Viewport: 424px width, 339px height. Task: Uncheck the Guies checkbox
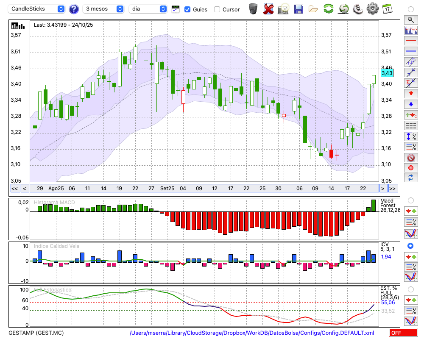click(187, 9)
